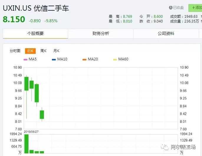Toggle the MA5 legend swatch
202x156 pixels.
pyautogui.click(x=25, y=59)
